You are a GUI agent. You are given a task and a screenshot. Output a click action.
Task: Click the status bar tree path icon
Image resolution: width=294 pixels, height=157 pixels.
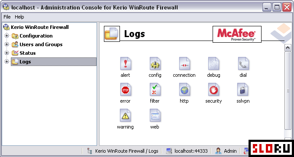(90, 151)
